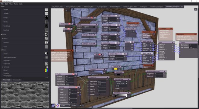199x109 pixels.
Task: Click red randomize icon on Perlin node
Action: [73, 74]
